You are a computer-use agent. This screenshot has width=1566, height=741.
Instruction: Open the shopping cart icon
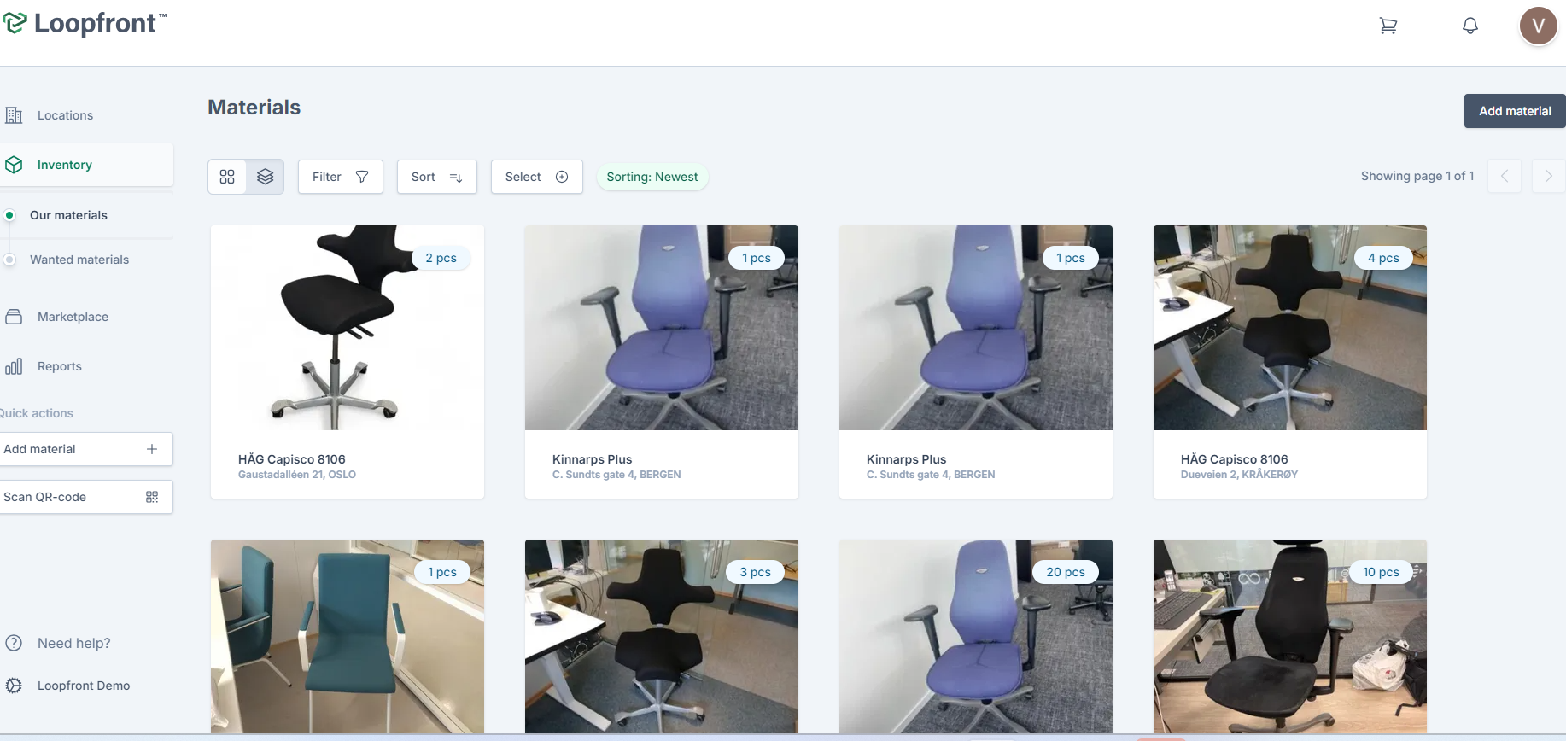(1388, 26)
